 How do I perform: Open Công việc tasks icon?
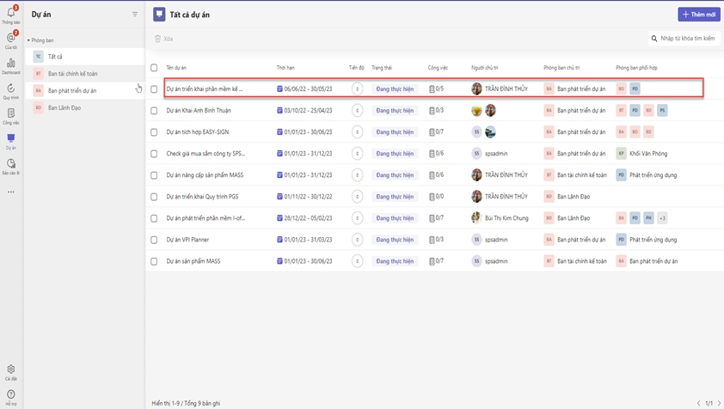click(11, 115)
